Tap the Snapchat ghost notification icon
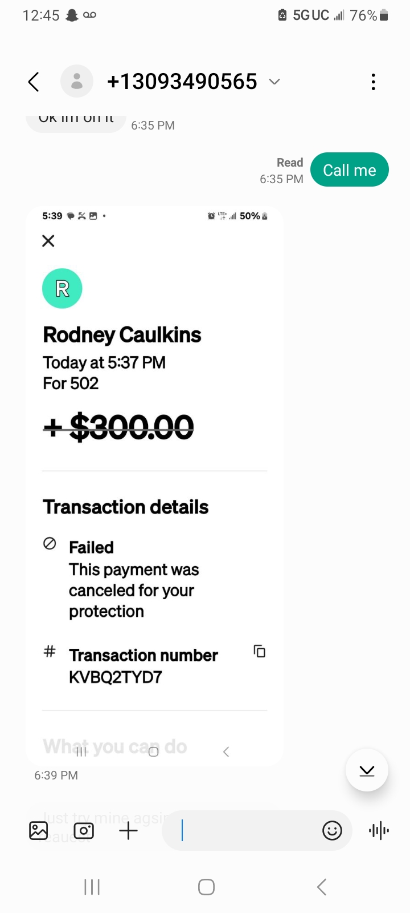Image resolution: width=410 pixels, height=913 pixels. click(x=72, y=15)
